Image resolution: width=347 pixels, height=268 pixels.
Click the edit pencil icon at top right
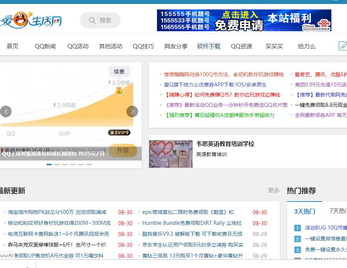click(x=343, y=46)
